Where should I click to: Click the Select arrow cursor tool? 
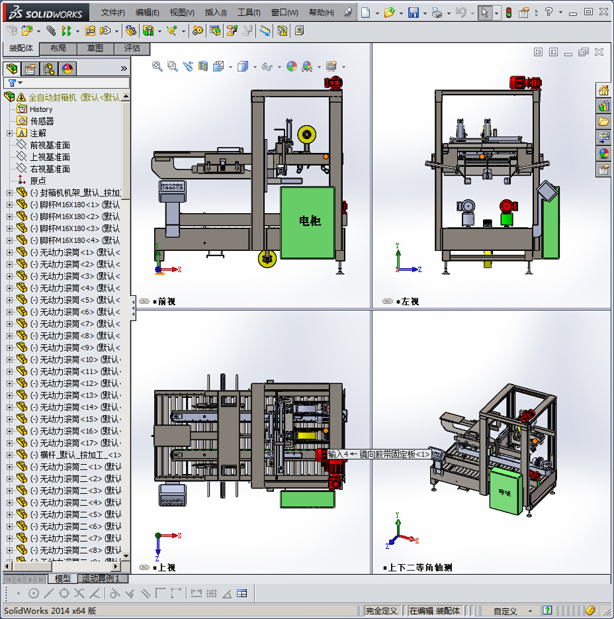[x=484, y=13]
